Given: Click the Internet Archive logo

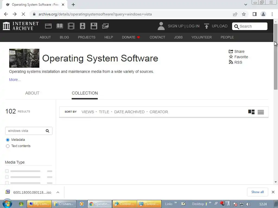Looking at the screenshot, I should [21, 26].
